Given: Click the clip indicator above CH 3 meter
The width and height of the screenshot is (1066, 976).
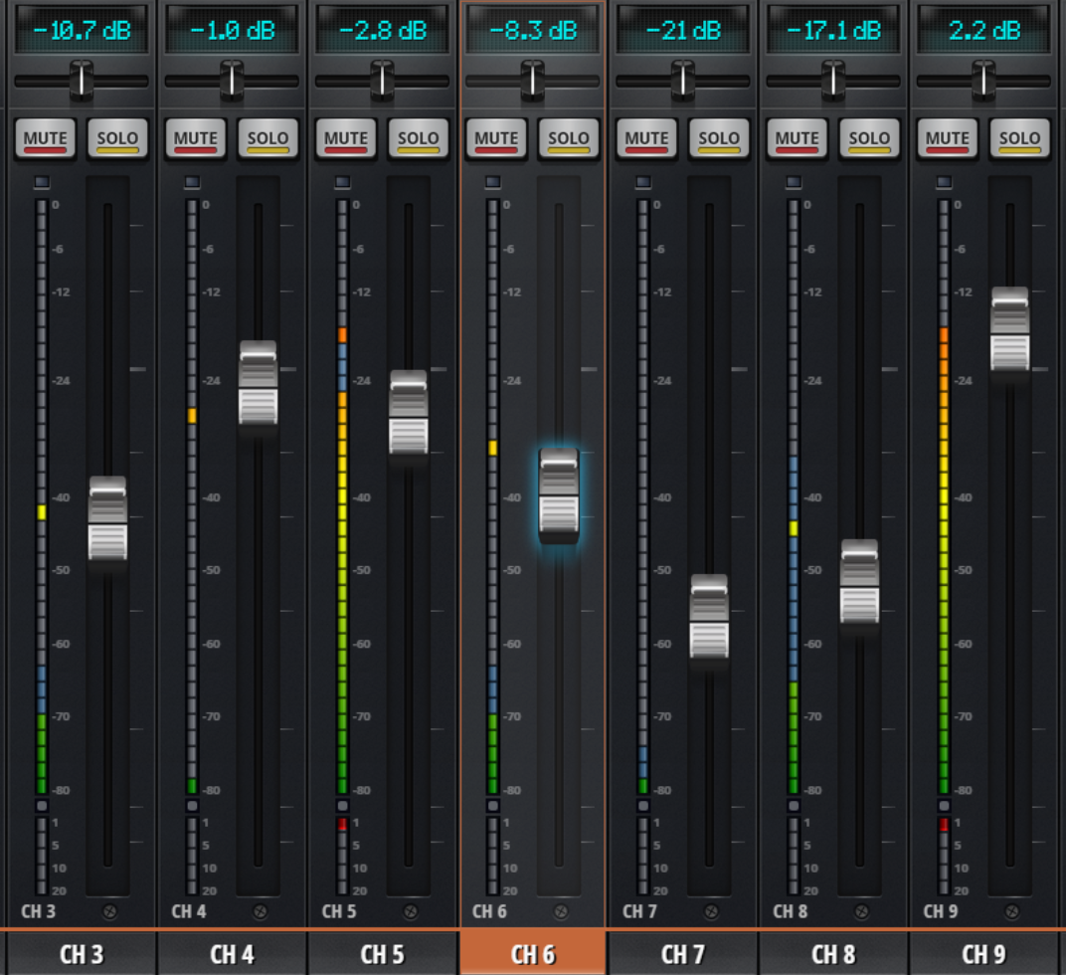Looking at the screenshot, I should click(x=42, y=182).
